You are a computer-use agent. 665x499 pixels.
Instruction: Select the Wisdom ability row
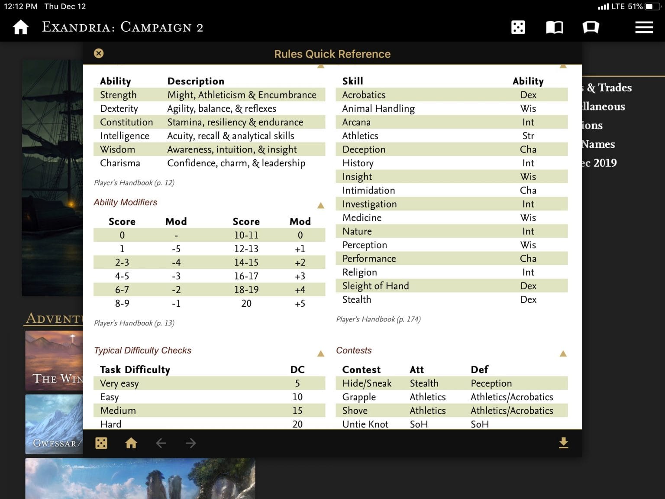pos(209,149)
